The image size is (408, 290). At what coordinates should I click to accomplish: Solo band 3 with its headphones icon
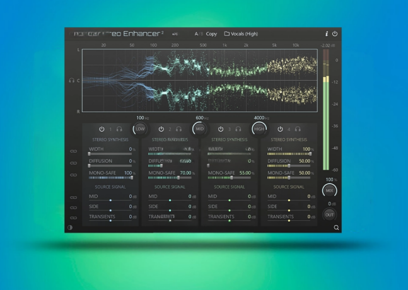click(238, 129)
